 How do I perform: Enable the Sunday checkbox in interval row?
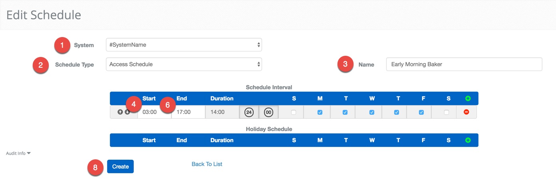(294, 112)
